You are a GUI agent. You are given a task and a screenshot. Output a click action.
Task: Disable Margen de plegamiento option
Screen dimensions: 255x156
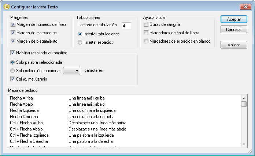pos(13,41)
